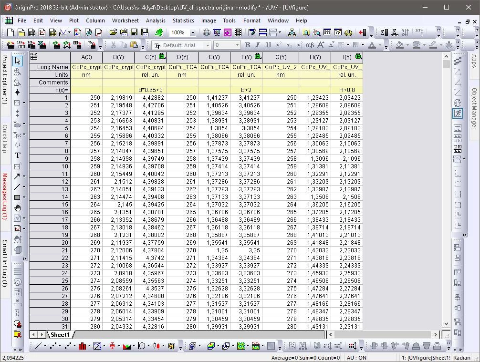Click the Print icon

pyautogui.click(x=207, y=32)
